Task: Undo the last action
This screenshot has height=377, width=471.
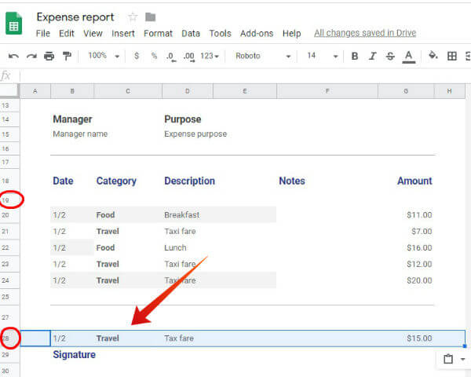Action: coord(13,56)
